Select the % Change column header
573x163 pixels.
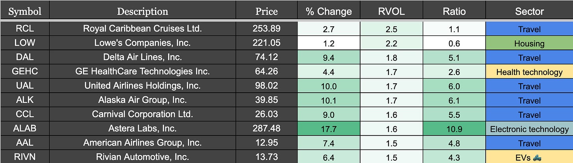tap(329, 11)
